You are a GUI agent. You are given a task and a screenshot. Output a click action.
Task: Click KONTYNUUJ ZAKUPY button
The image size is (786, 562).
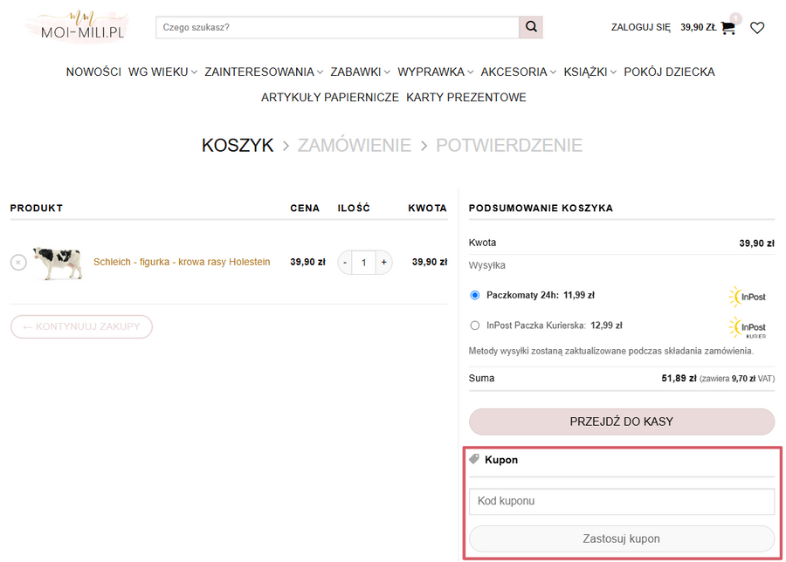(x=81, y=326)
